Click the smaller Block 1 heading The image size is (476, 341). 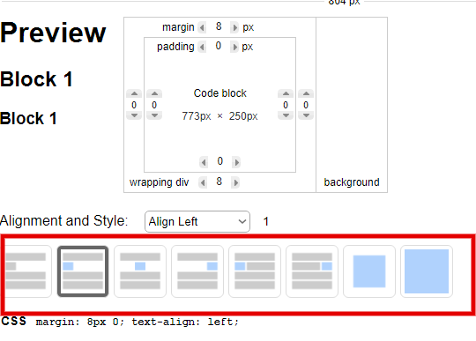[x=28, y=118]
